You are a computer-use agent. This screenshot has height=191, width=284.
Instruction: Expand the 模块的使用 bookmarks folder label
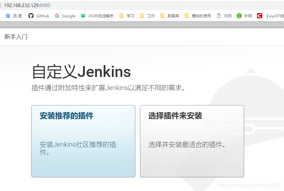tap(201, 16)
